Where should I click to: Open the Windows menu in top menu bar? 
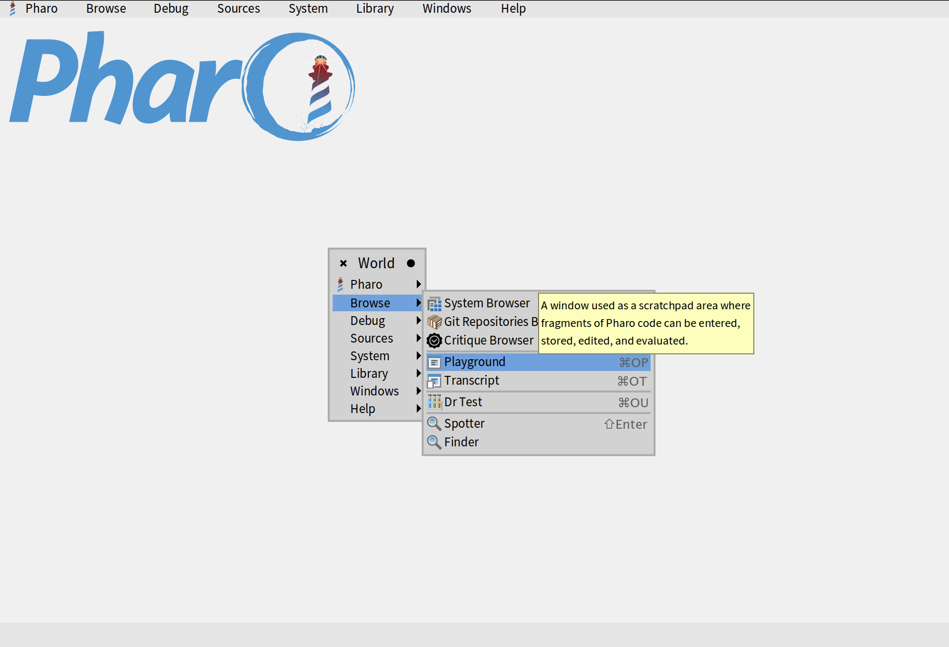pos(446,9)
